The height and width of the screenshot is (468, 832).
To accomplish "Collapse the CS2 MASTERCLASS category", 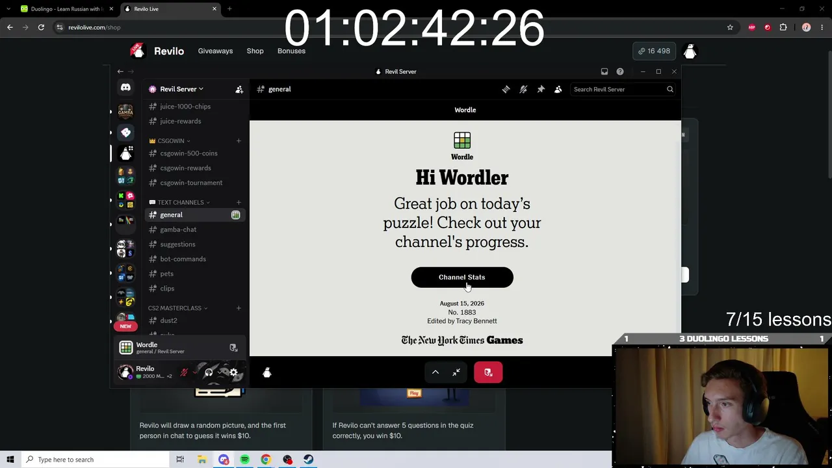I will (177, 308).
